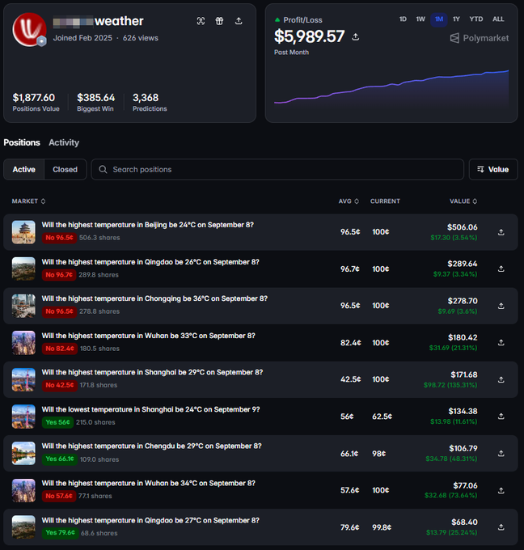Open Wuhan 33°C September 8 market
This screenshot has width=524, height=550.
(x=148, y=336)
